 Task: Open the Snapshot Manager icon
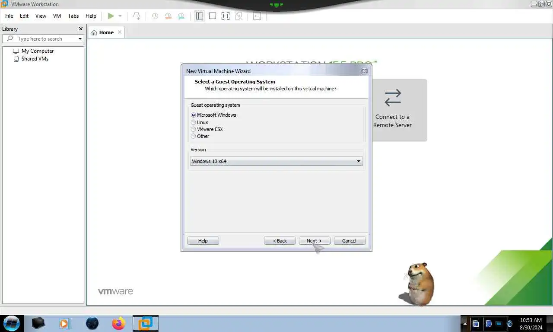click(x=181, y=16)
